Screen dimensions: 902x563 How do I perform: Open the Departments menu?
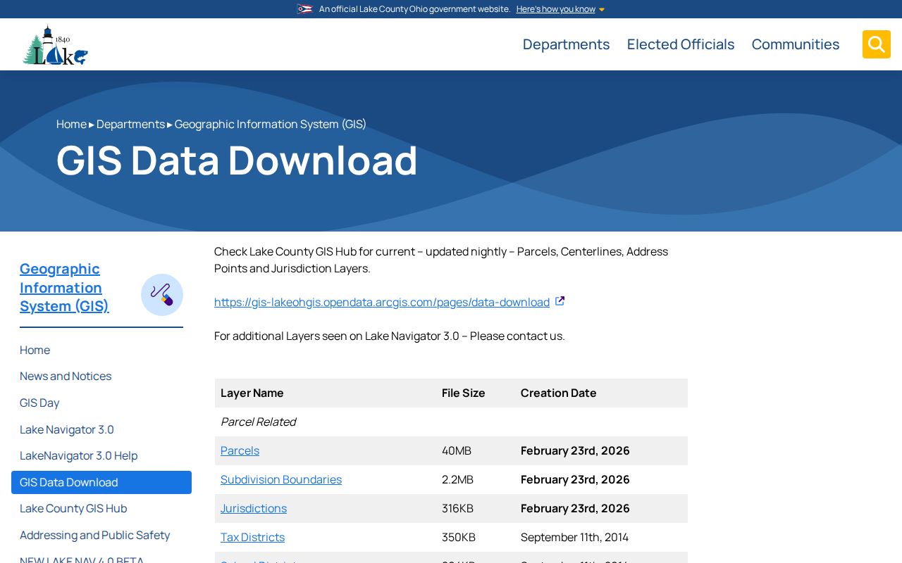[566, 44]
